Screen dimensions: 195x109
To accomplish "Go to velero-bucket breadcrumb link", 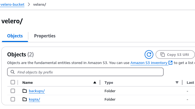I will [12, 5].
